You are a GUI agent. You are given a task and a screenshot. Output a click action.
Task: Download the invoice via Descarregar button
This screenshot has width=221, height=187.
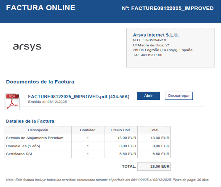click(179, 96)
